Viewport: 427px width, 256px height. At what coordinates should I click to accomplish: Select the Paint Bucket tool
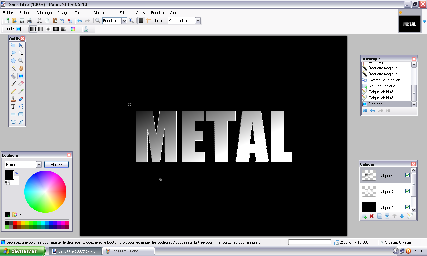tap(13, 76)
